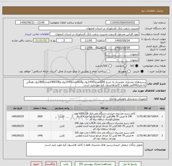Click the response deadline date 1400/09/24

(x=122, y=41)
